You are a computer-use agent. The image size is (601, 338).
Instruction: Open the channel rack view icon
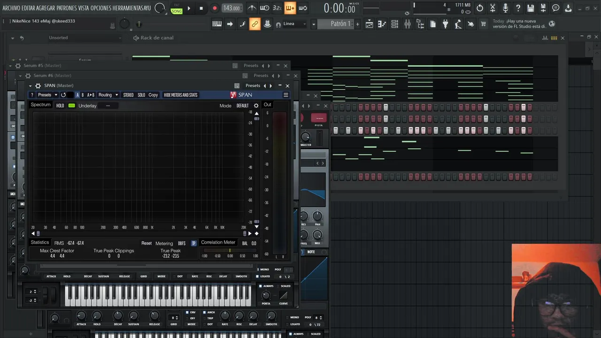[x=395, y=24]
